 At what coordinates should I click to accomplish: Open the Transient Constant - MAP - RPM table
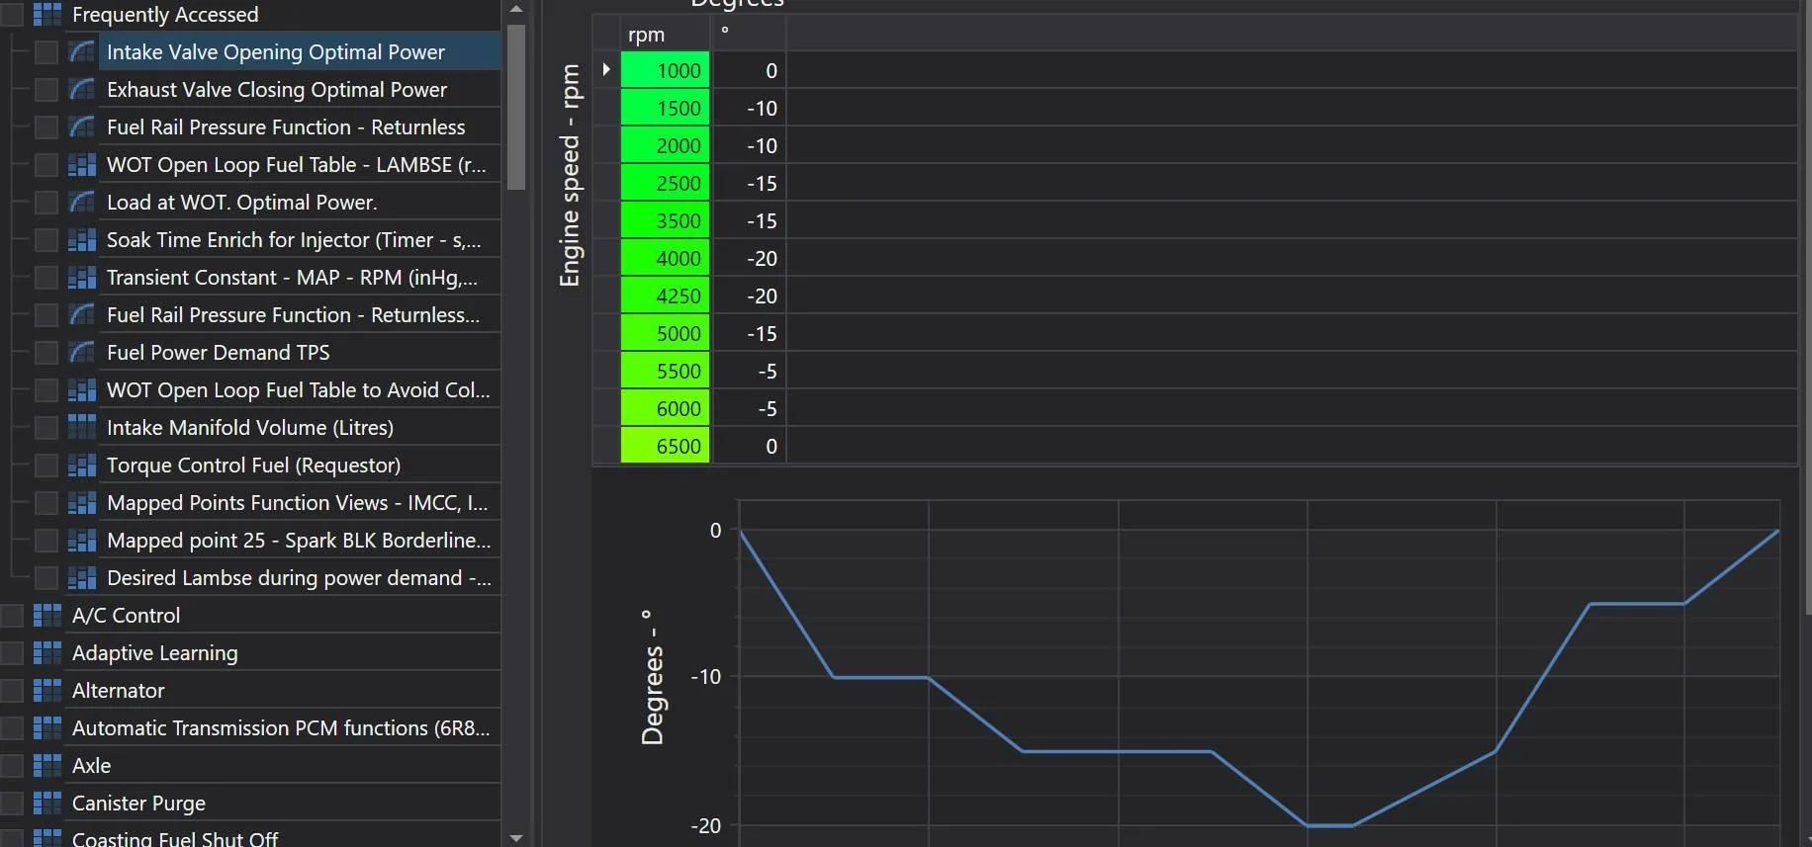292,277
